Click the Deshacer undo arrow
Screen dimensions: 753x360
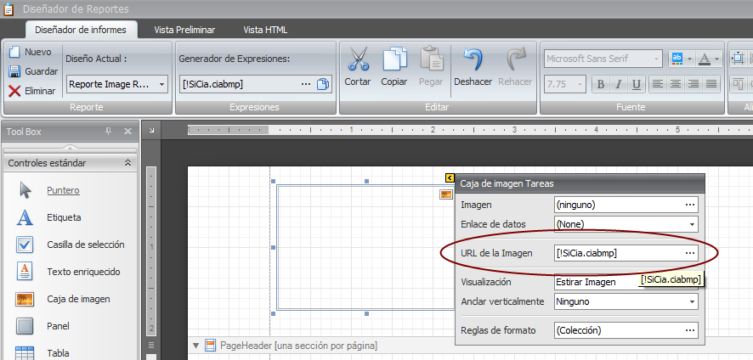[473, 60]
